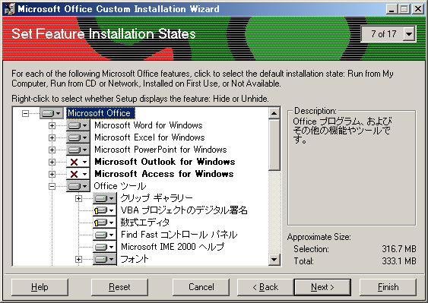Open the 7 of 17 page dropdown
Image resolution: width=428 pixels, height=303 pixels.
(409, 34)
